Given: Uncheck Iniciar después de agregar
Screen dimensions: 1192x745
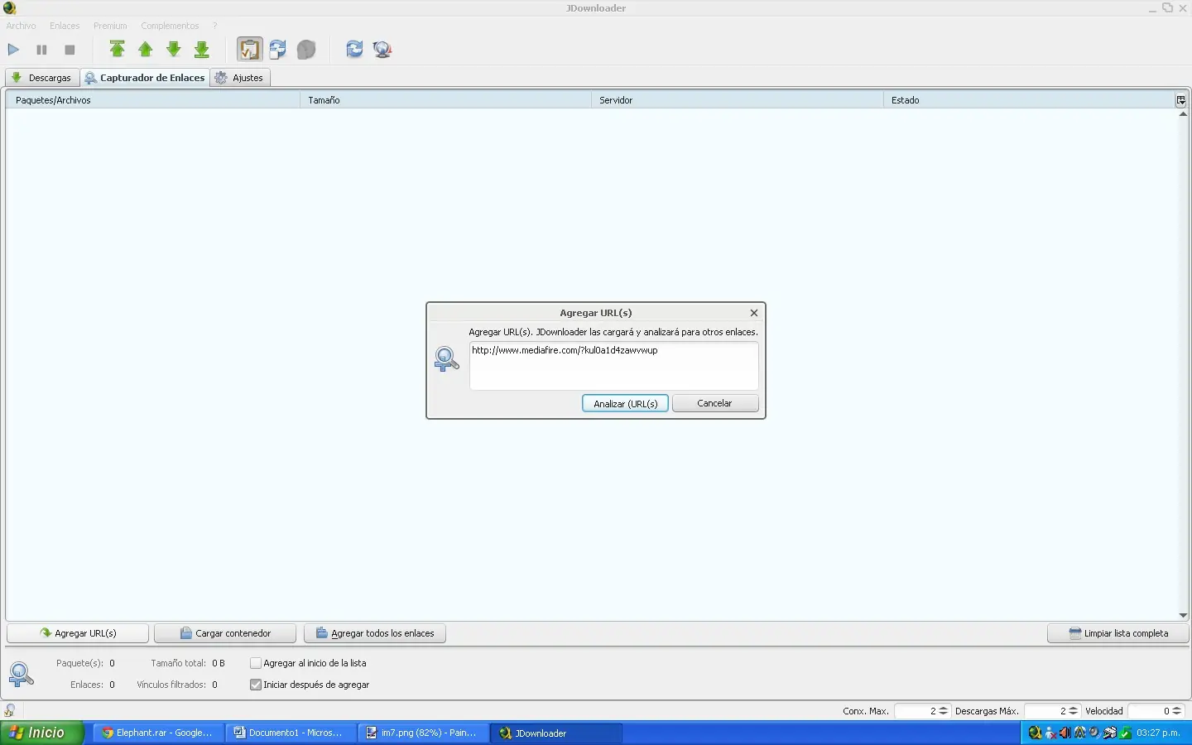Looking at the screenshot, I should click(x=256, y=685).
